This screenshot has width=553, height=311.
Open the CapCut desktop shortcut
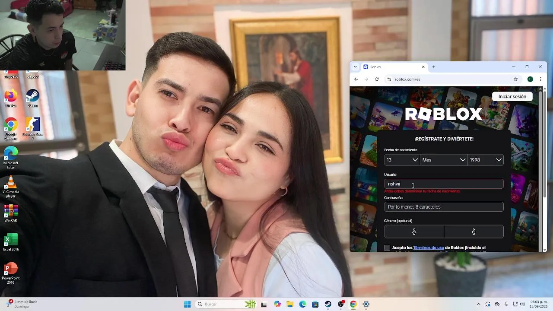click(33, 75)
